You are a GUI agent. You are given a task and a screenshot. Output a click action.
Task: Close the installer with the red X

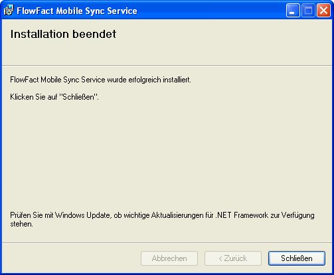click(x=323, y=11)
